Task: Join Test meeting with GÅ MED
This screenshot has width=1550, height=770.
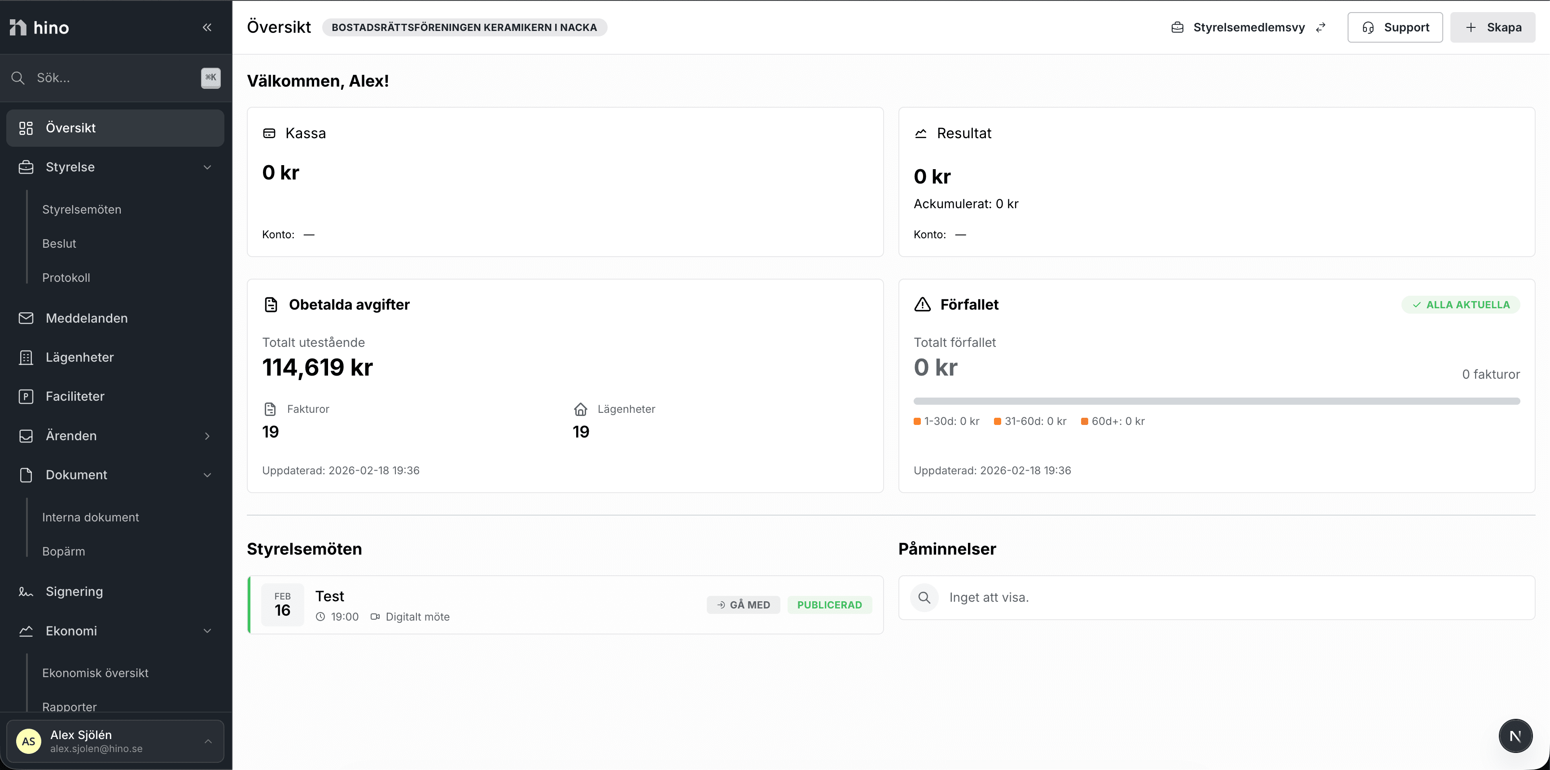Action: 743,604
